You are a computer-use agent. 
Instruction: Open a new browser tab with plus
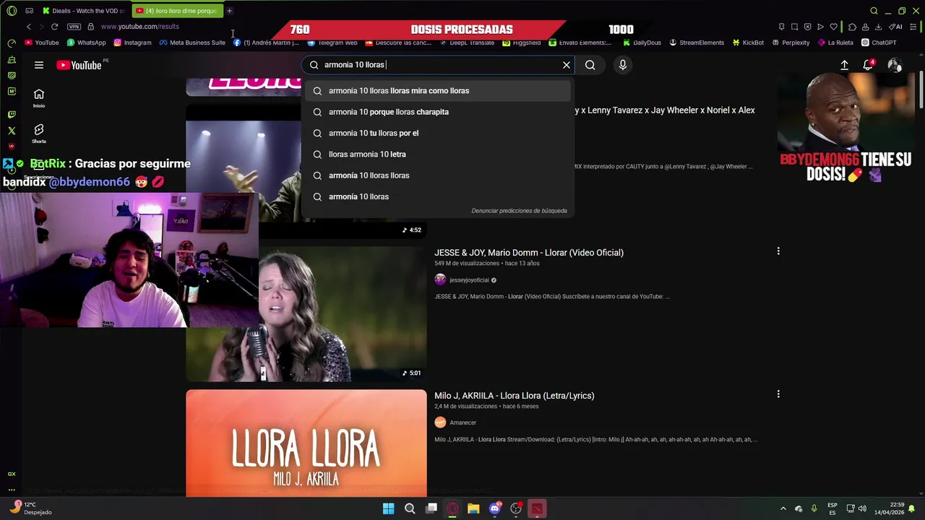tap(229, 11)
